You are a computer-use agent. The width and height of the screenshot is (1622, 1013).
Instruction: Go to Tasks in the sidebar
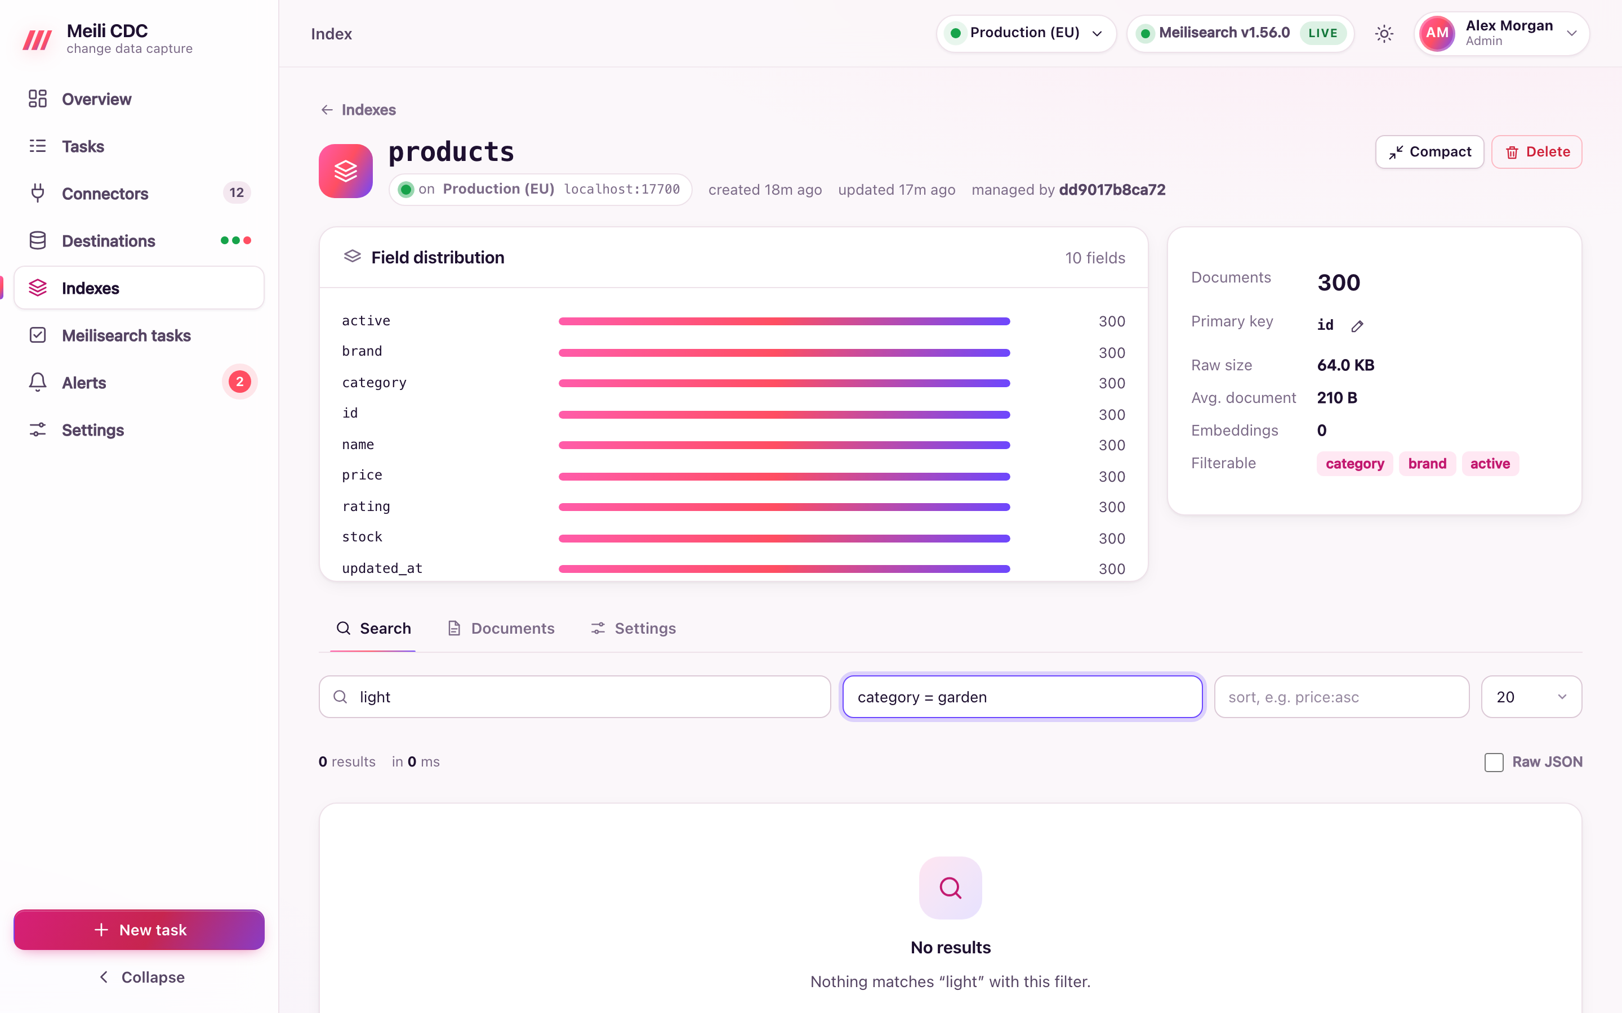point(139,146)
